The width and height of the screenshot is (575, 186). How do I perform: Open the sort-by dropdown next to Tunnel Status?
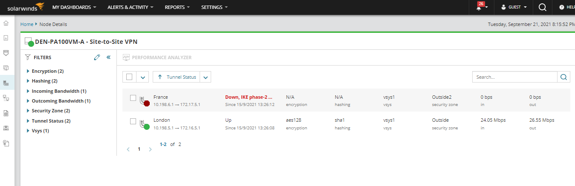206,77
